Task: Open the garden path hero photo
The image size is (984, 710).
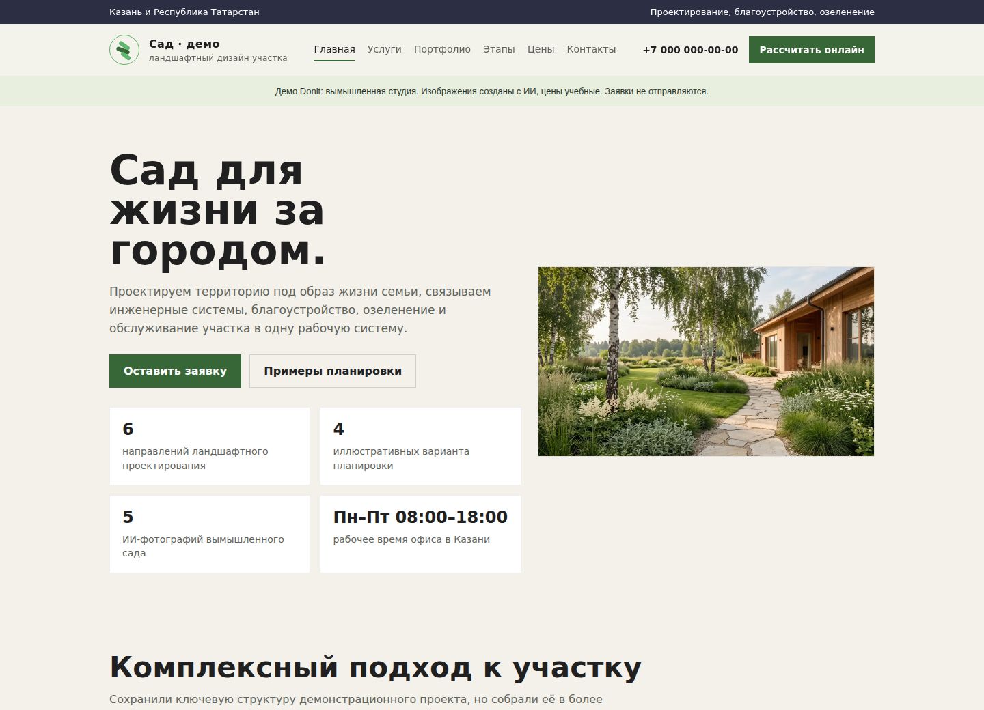Action: (706, 361)
